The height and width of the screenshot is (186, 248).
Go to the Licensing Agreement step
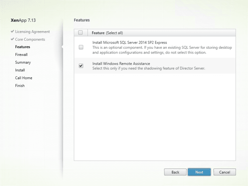point(32,32)
